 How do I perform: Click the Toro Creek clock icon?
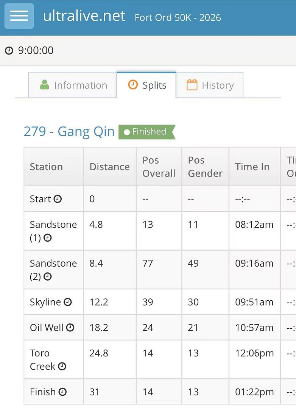pyautogui.click(x=62, y=367)
